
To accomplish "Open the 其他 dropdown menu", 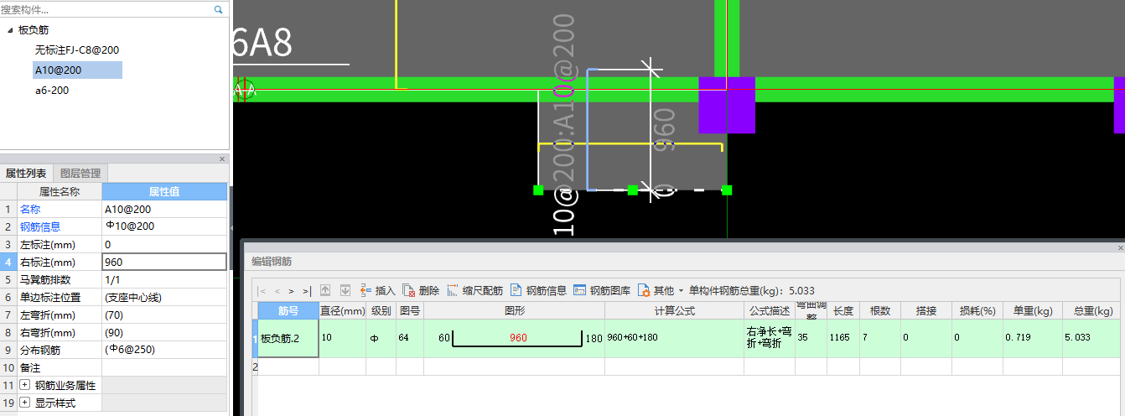I will click(661, 291).
